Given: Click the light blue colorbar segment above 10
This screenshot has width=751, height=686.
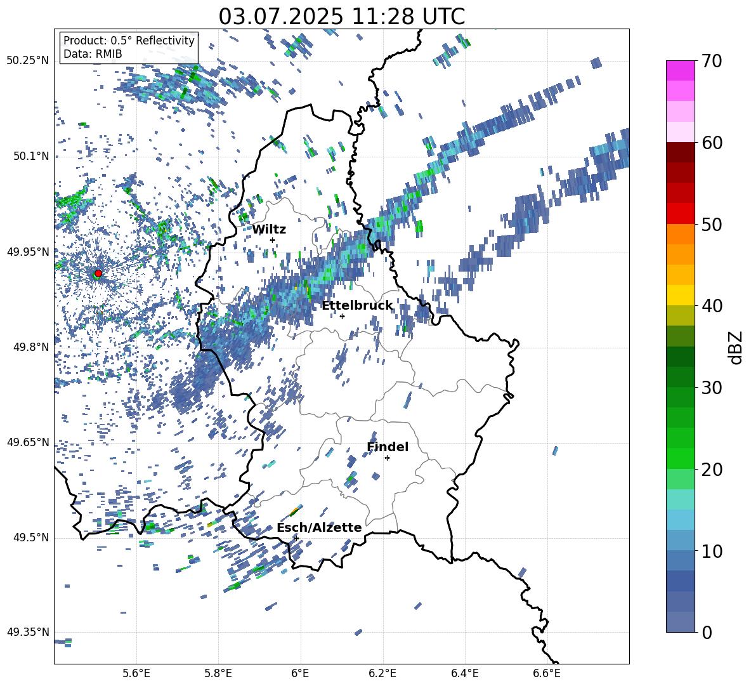Looking at the screenshot, I should (680, 540).
